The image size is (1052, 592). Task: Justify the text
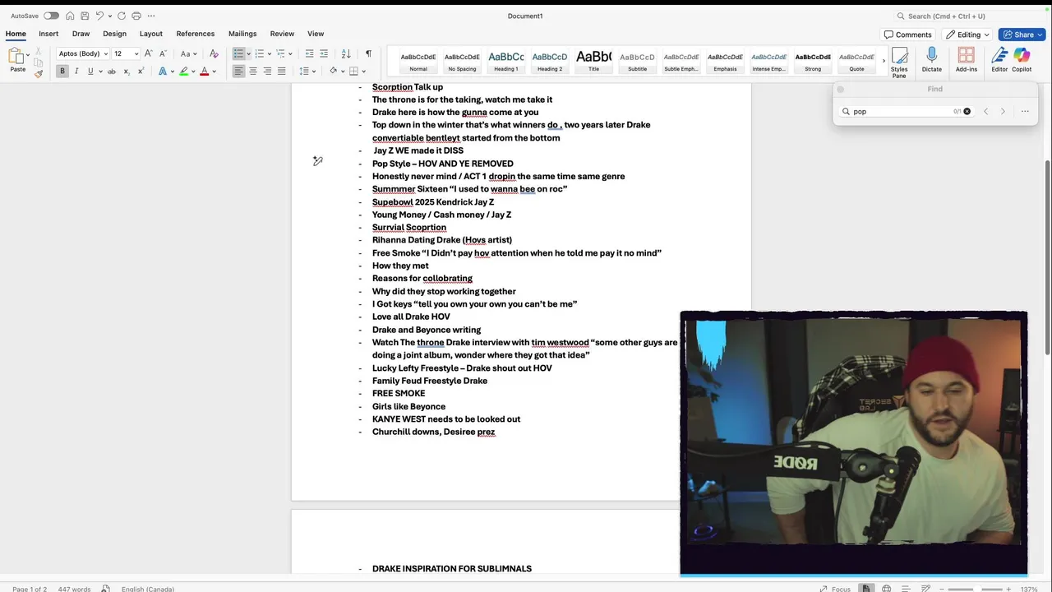(281, 72)
